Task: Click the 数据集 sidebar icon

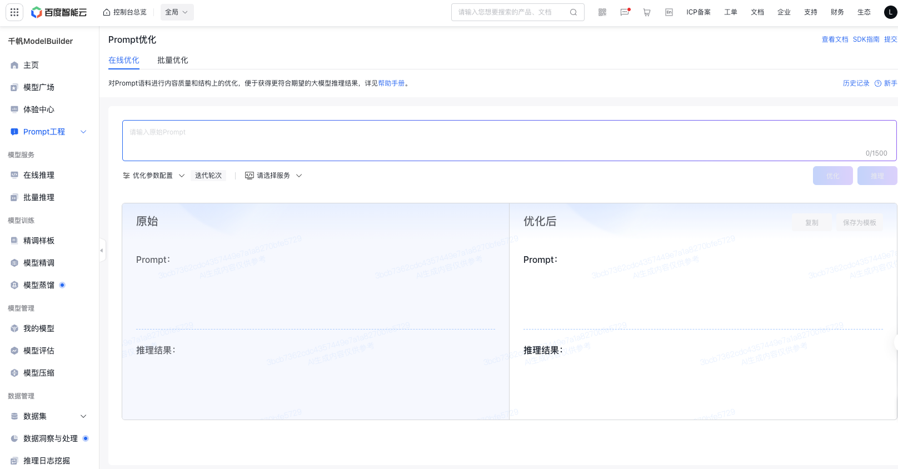Action: tap(14, 416)
